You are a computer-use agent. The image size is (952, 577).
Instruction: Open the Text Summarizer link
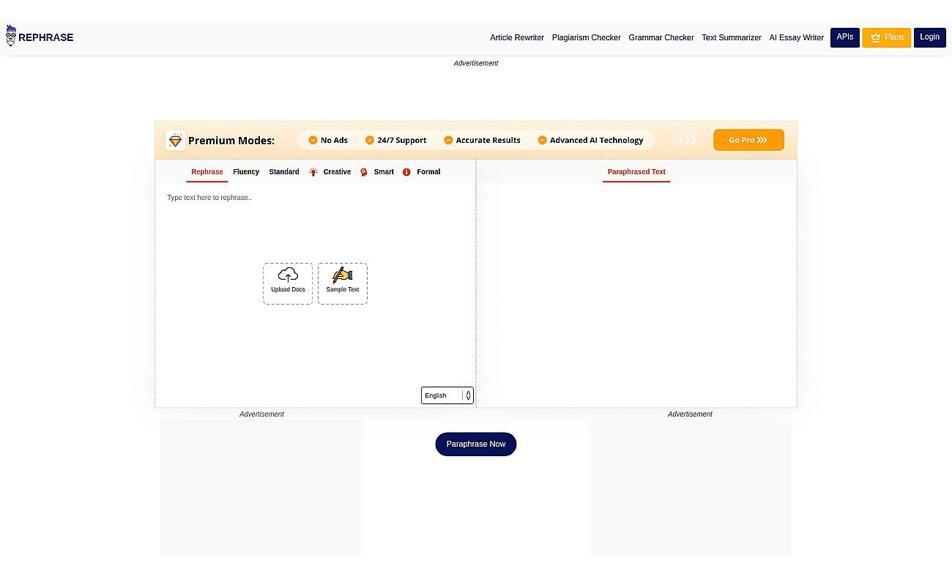732,37
